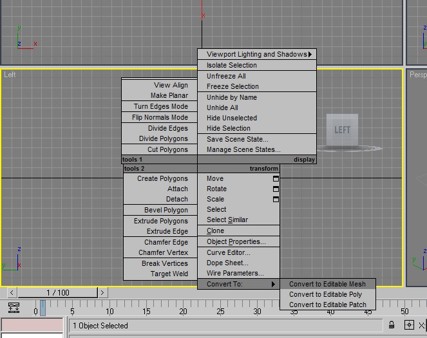Open Save Scene State...
The image size is (427, 338).
[257, 139]
